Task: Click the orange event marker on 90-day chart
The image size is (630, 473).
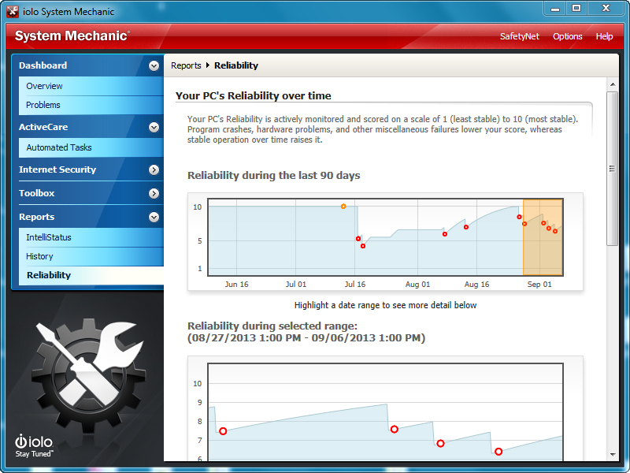Action: click(343, 207)
